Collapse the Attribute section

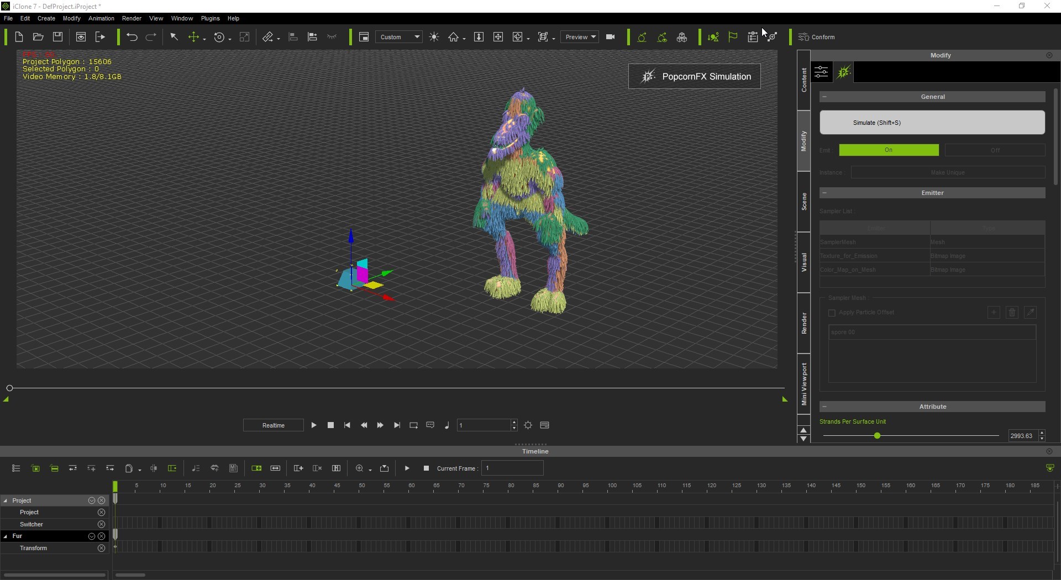click(x=824, y=407)
